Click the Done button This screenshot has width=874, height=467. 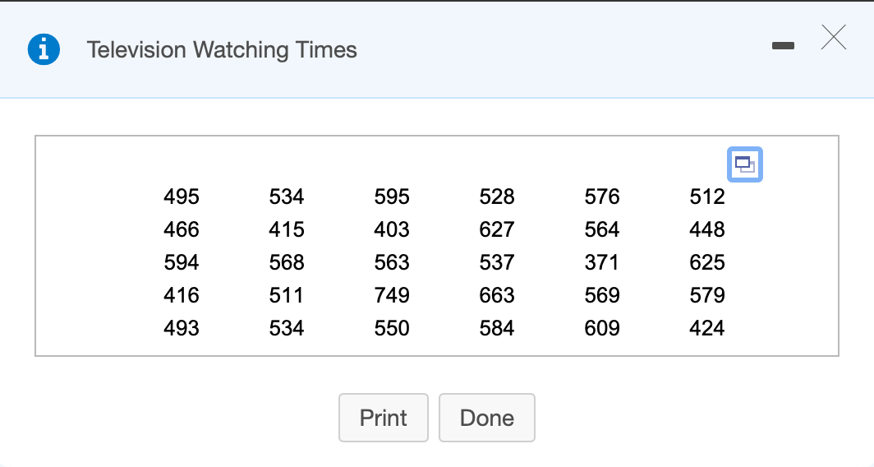486,418
